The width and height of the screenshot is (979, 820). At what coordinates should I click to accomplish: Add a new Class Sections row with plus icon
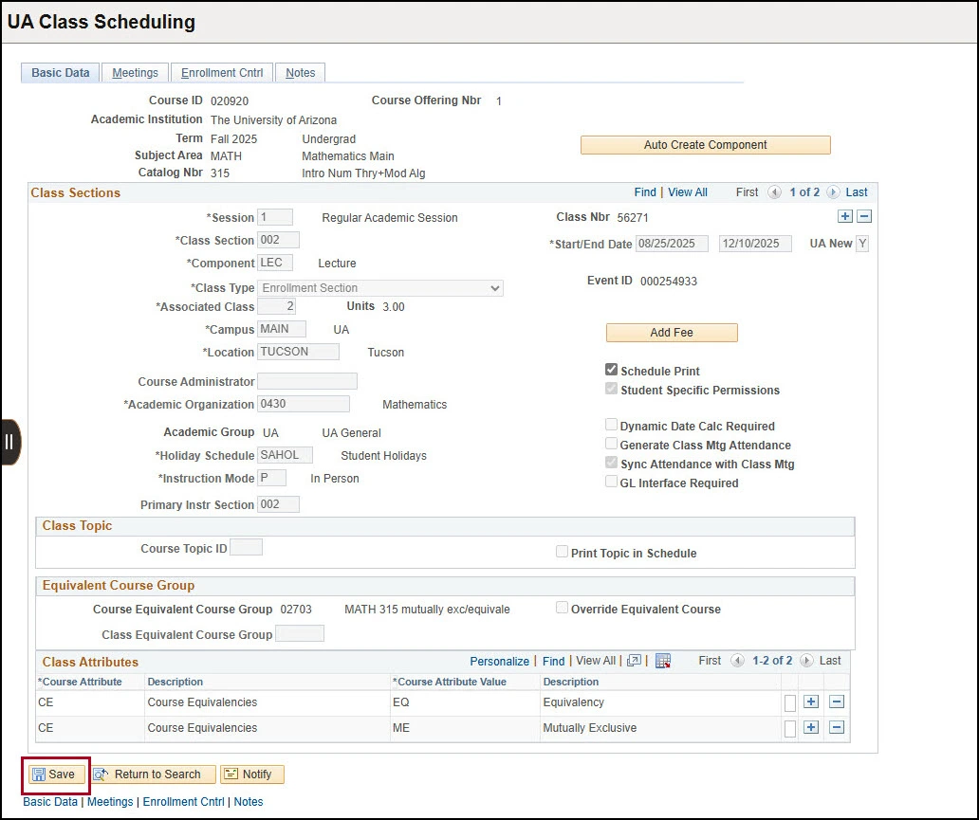click(844, 216)
